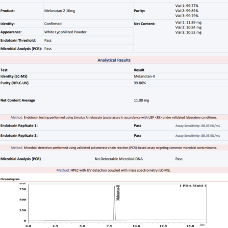Click the Pass result for Endotoxin Replicate 2

pyautogui.click(x=137, y=136)
